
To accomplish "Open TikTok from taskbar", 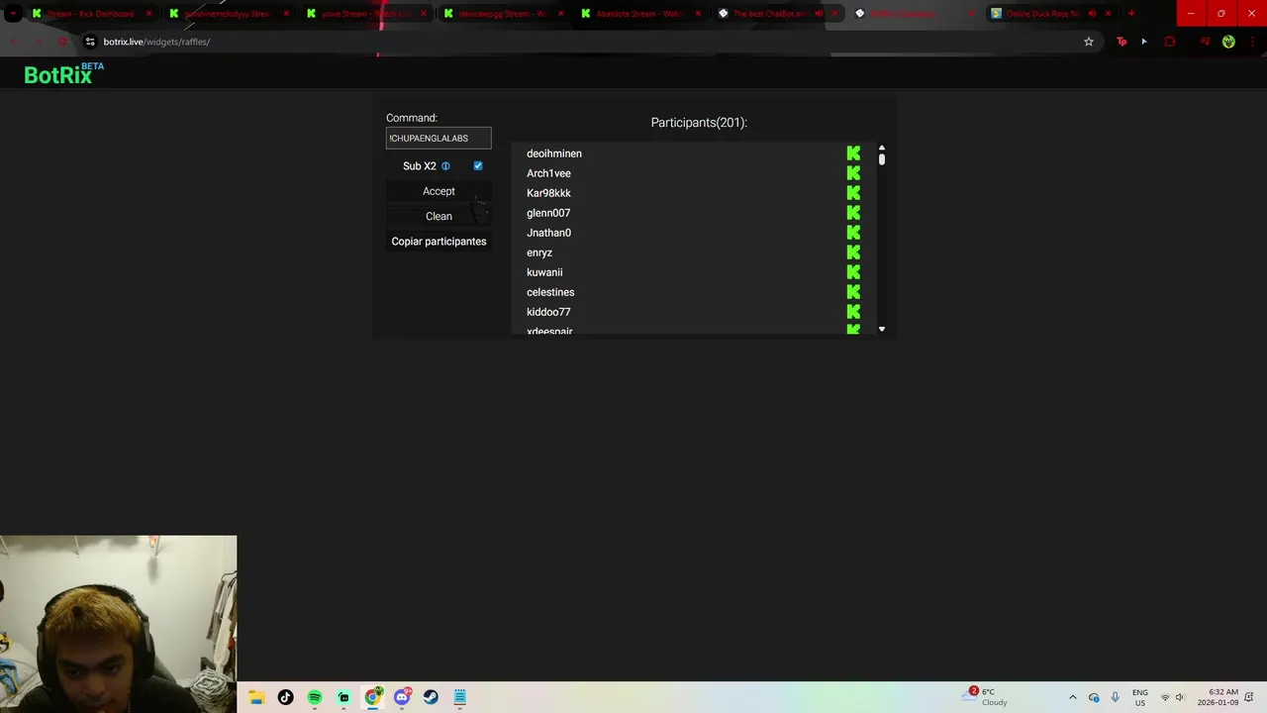I will tap(285, 697).
